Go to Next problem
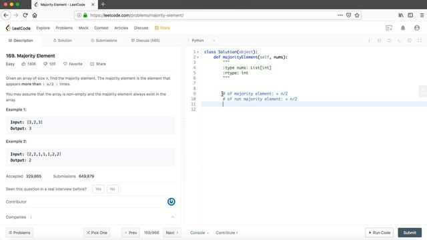The image size is (427, 240). [x=172, y=233]
